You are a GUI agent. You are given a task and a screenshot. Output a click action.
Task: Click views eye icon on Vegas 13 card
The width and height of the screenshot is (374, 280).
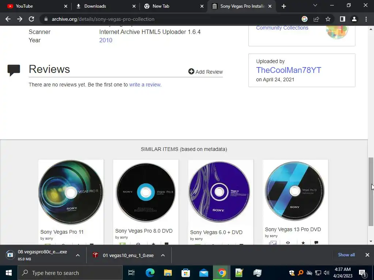pos(288,242)
